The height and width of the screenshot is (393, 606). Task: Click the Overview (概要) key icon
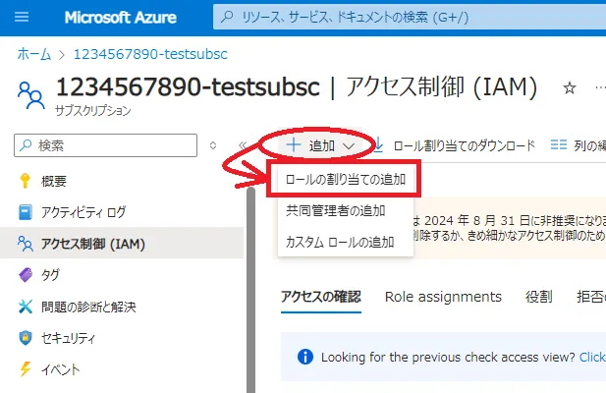click(26, 181)
